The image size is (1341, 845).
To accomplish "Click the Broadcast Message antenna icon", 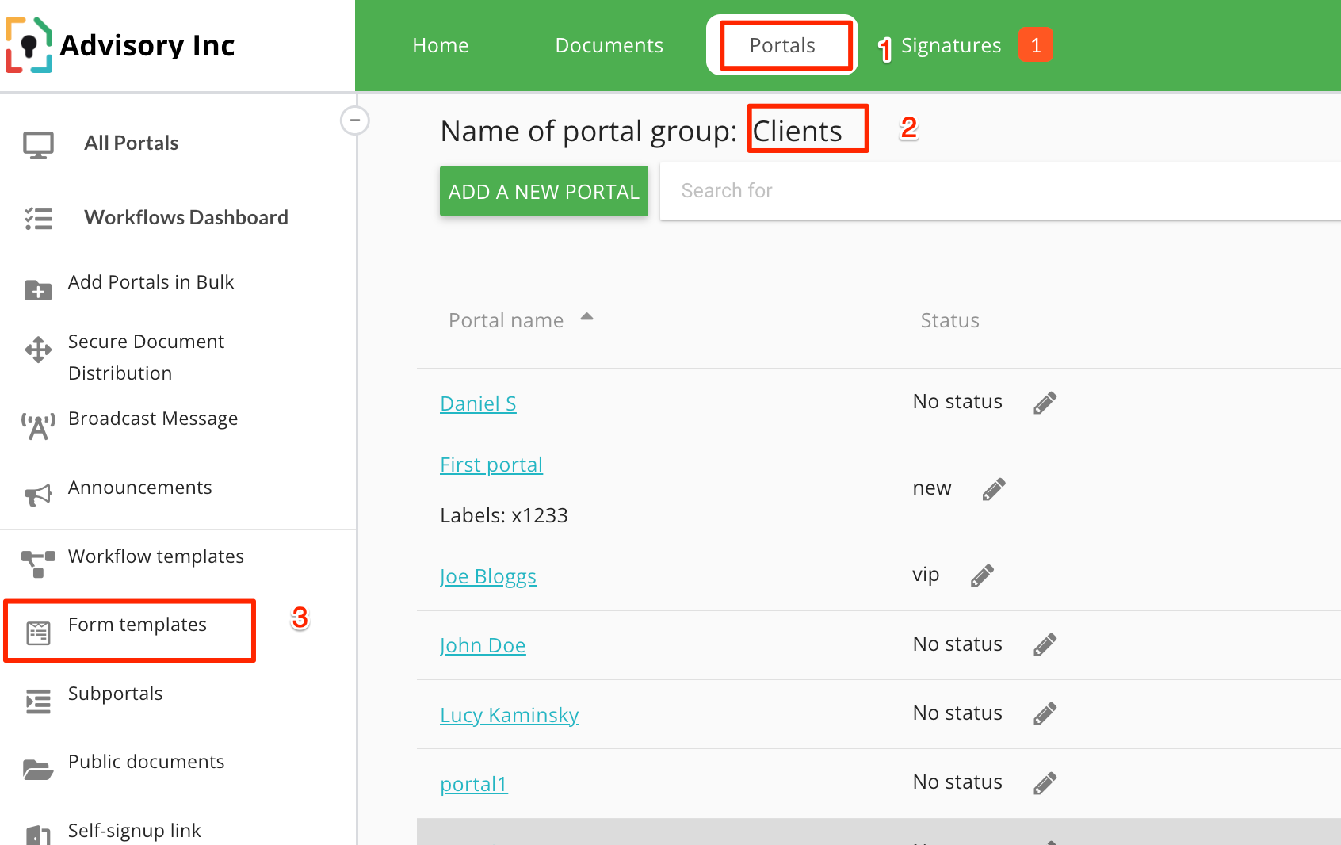I will pos(38,426).
